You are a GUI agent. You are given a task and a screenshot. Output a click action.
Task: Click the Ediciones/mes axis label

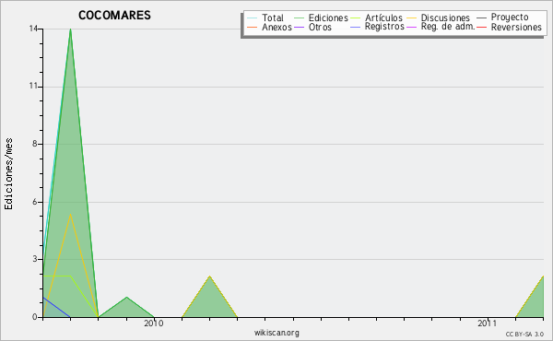[8, 174]
